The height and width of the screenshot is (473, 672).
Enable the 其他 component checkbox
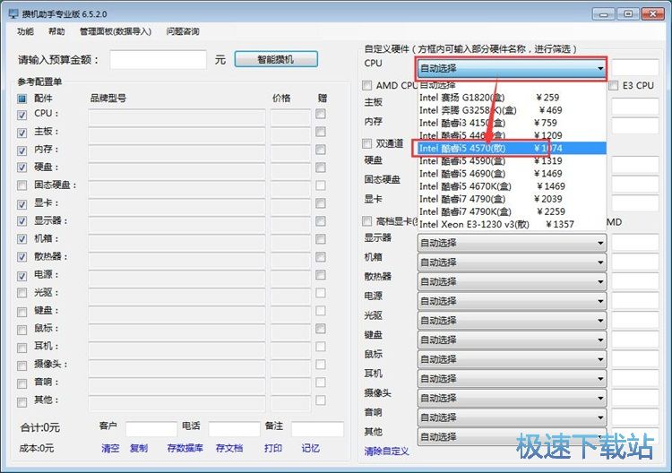click(22, 401)
